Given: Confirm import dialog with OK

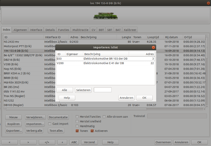Looking at the screenshot, I should click(144, 98).
